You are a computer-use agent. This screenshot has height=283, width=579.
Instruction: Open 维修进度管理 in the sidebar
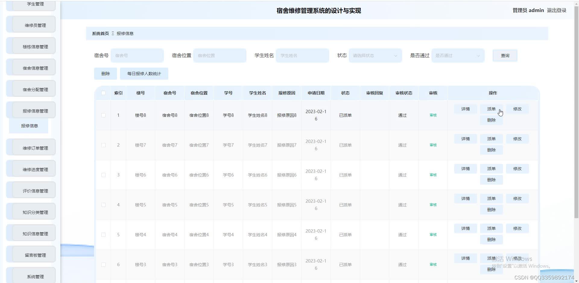[31, 169]
